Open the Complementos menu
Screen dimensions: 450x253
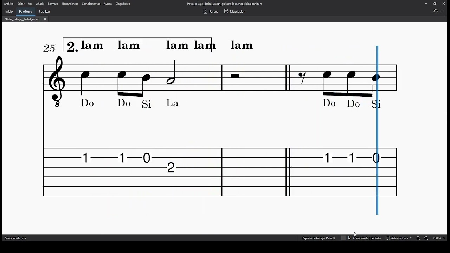91,4
